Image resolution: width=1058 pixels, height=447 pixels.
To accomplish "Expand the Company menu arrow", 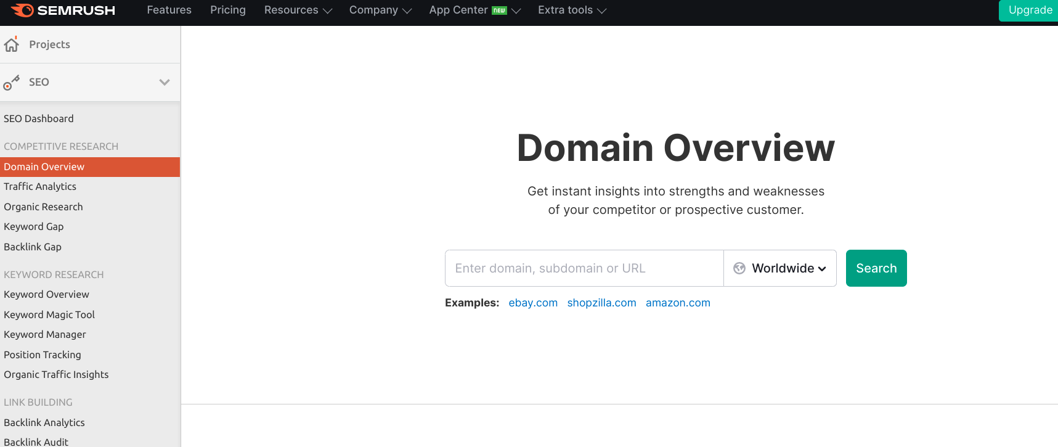I will [407, 11].
